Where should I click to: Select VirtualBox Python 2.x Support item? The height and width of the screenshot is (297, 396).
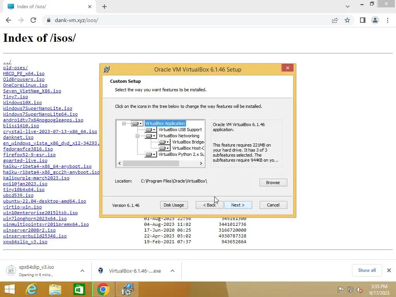tap(181, 154)
